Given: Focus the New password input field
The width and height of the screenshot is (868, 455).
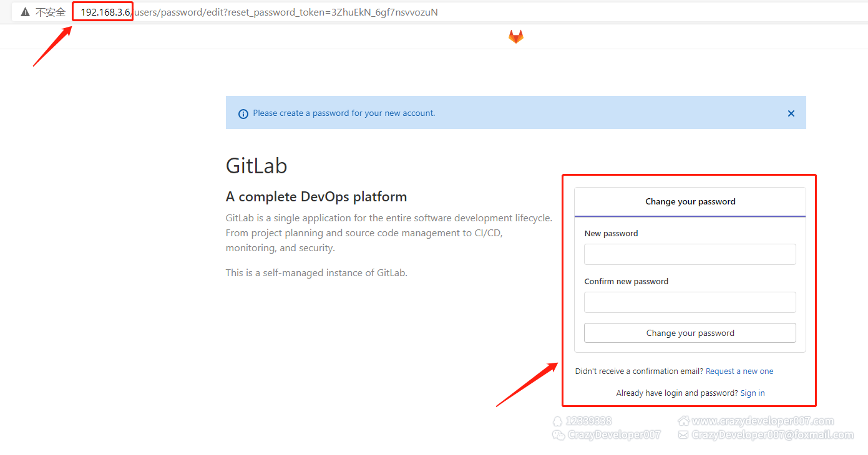Looking at the screenshot, I should click(690, 254).
